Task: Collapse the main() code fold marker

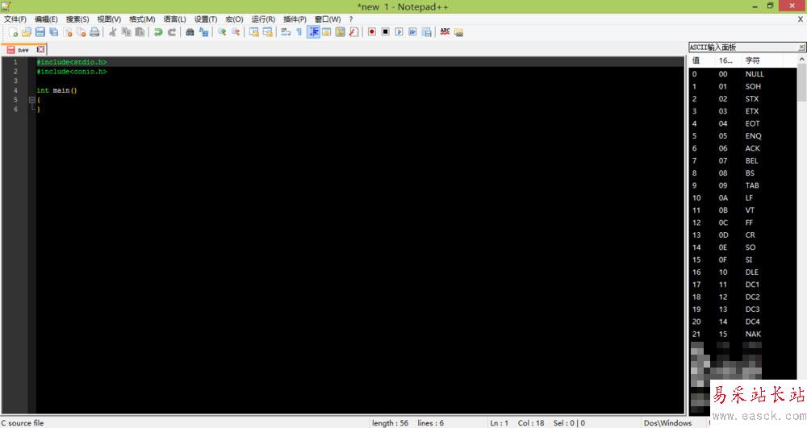Action: pos(32,100)
